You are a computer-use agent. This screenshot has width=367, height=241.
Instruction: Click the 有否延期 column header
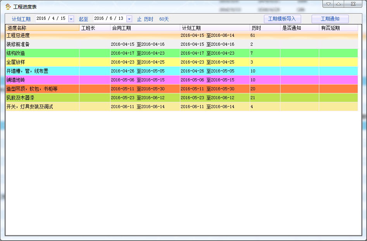[338, 28]
